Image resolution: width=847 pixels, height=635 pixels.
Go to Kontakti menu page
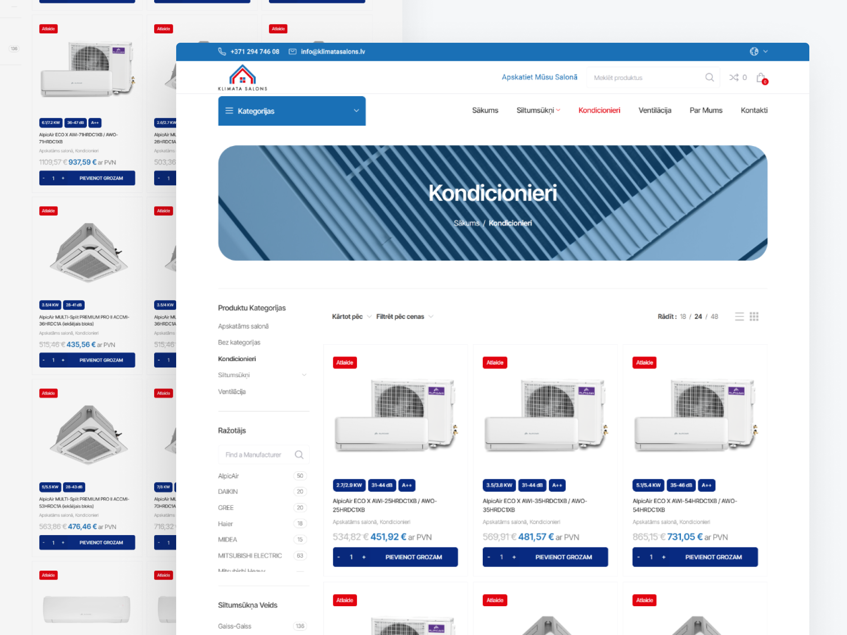point(754,110)
